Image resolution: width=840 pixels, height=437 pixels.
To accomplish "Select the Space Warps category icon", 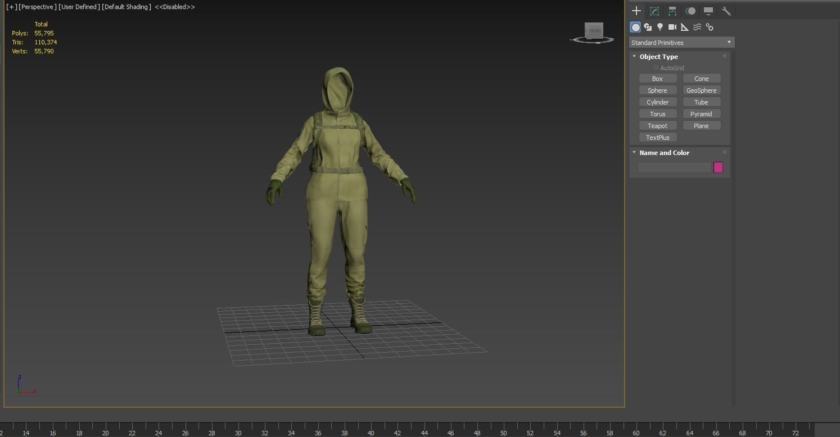I will tap(697, 27).
